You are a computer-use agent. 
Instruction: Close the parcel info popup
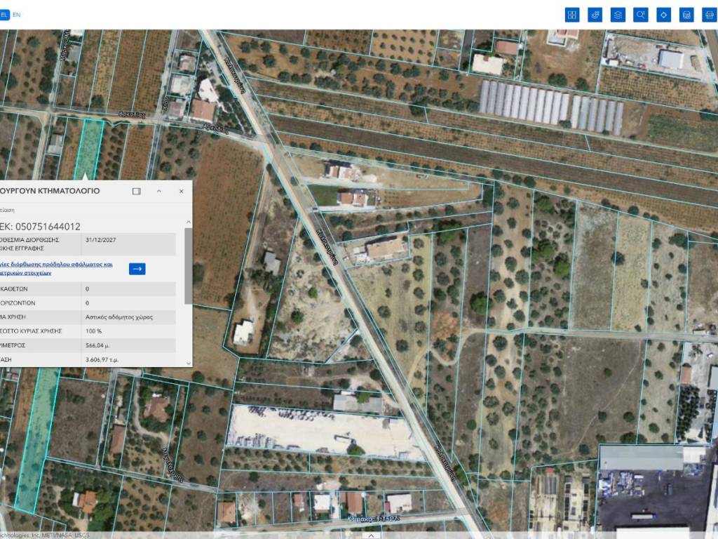tap(181, 191)
